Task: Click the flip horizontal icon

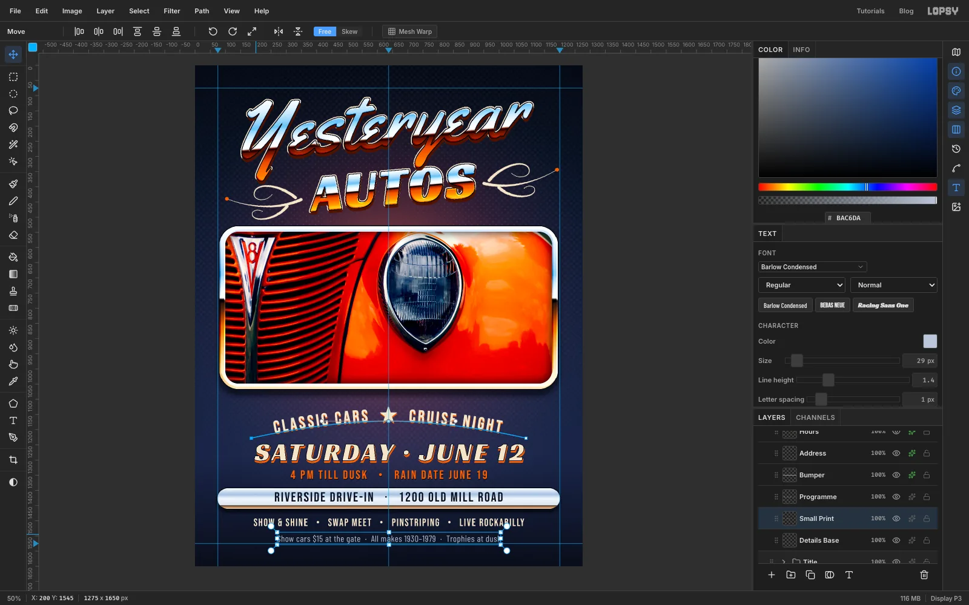Action: [x=279, y=31]
